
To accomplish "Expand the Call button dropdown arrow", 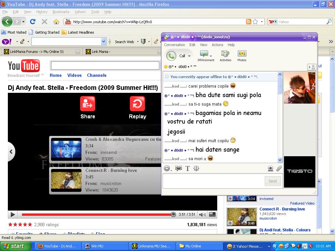I will [x=189, y=56].
